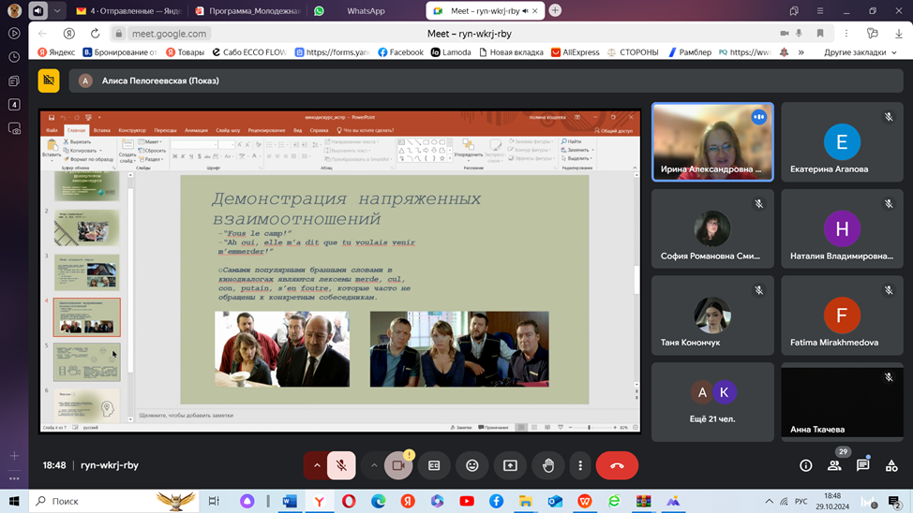The image size is (913, 513).
Task: Go back to the previous page
Action: (x=42, y=34)
